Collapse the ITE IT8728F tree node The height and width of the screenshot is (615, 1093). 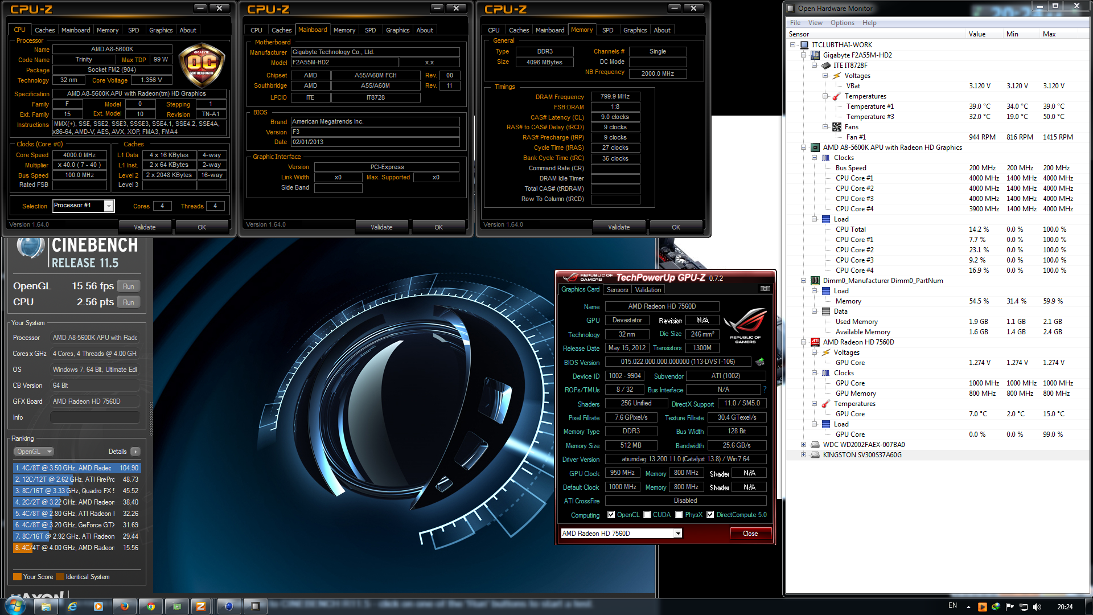[x=815, y=65]
